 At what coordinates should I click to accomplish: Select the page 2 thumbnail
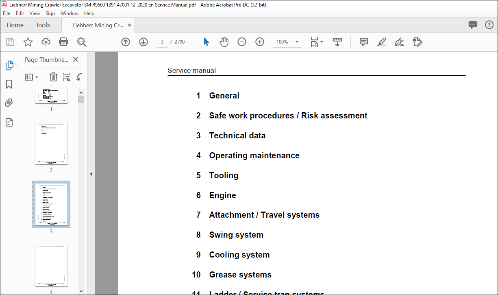pos(51,143)
